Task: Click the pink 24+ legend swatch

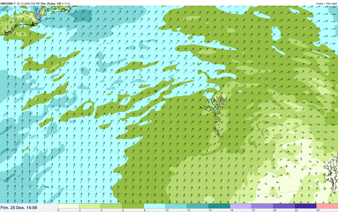Action: (x=327, y=206)
